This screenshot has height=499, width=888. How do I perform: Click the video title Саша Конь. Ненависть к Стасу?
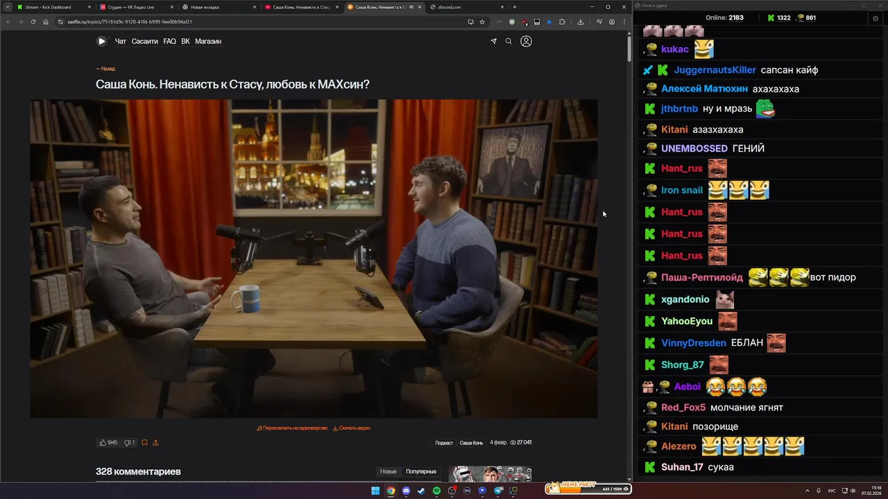tap(232, 85)
